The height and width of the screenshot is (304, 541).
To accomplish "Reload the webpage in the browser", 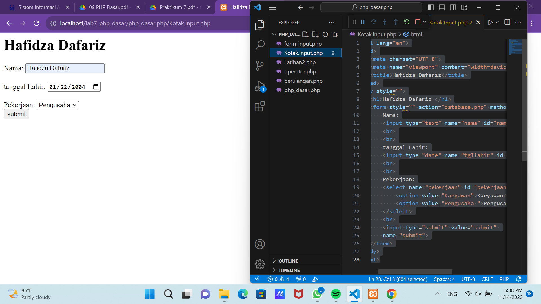I will (36, 23).
